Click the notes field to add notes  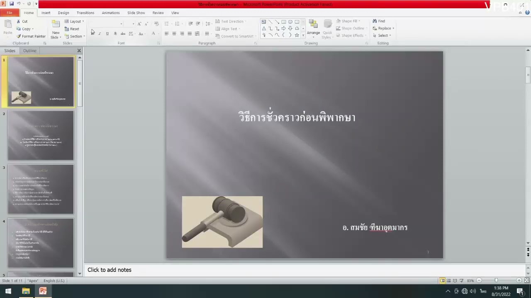[305, 270]
